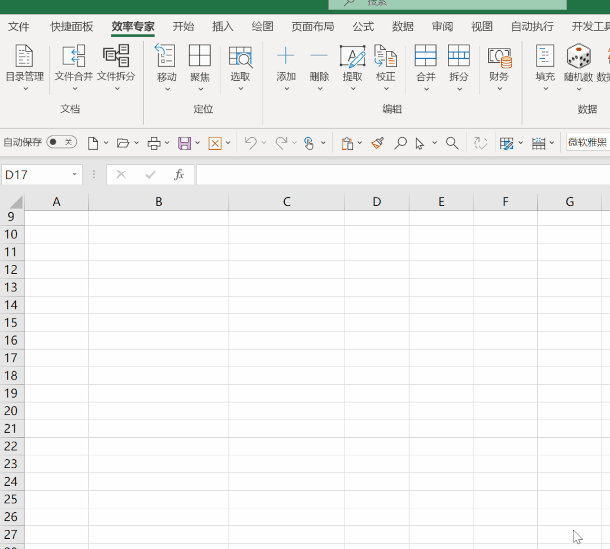Open the 财务 finance tool
This screenshot has width=610, height=549.
coord(499,56)
